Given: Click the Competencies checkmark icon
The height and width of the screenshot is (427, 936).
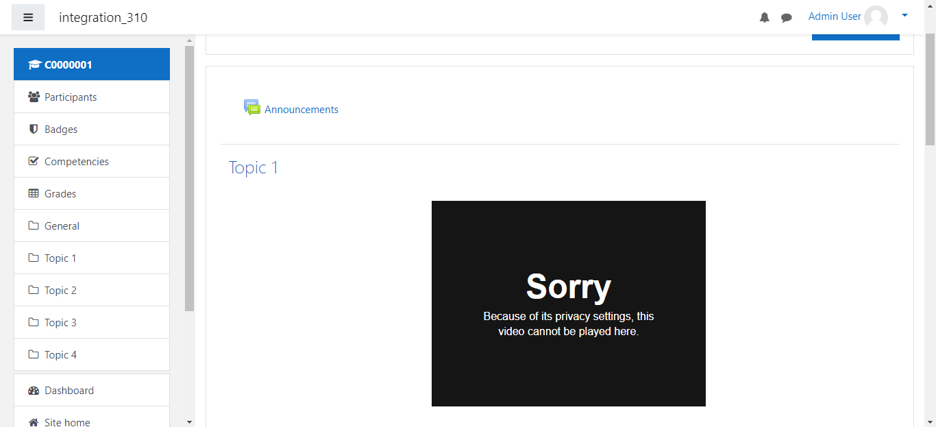Looking at the screenshot, I should 34,161.
